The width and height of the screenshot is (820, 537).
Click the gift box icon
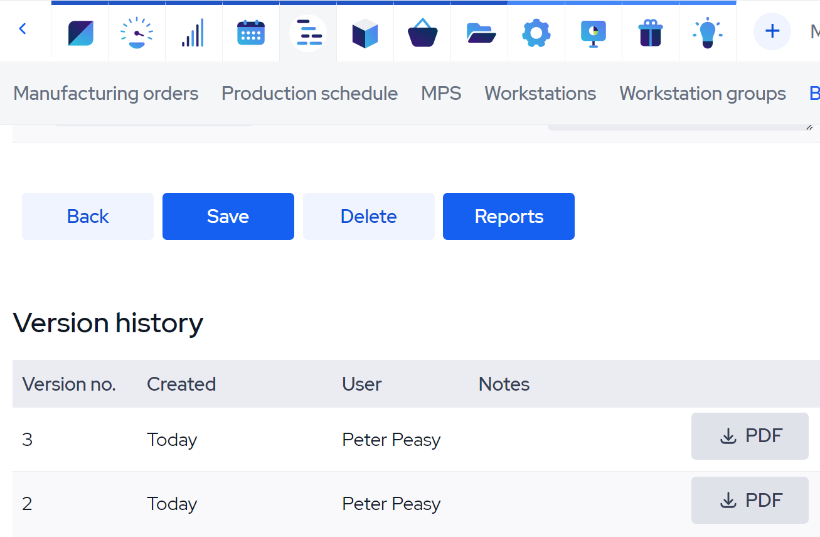click(651, 33)
